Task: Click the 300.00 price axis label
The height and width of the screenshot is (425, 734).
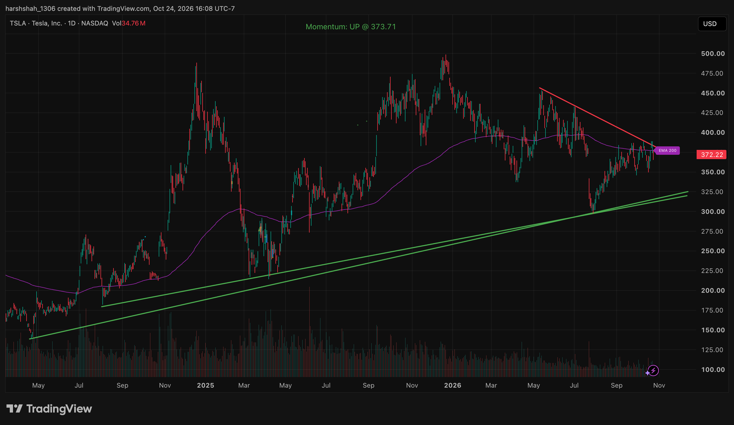Action: tap(713, 212)
